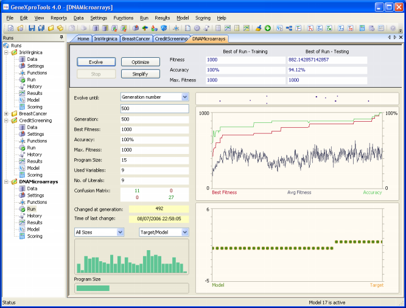Click the yellow grid table toolbar icon
This screenshot has height=308, width=406.
pos(237,28)
